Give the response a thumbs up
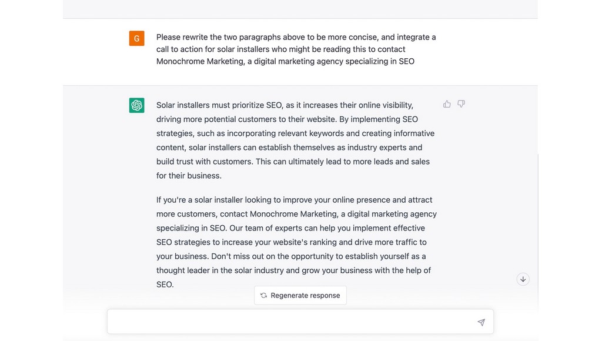This screenshot has width=602, height=341. (447, 104)
